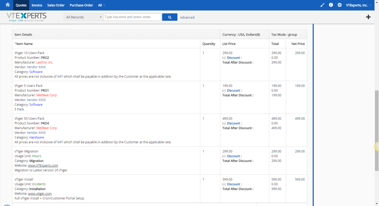Click Discount link for Vtiger 5 Users Pack
Image resolution: width=379 pixels, height=206 pixels.
pos(233,91)
